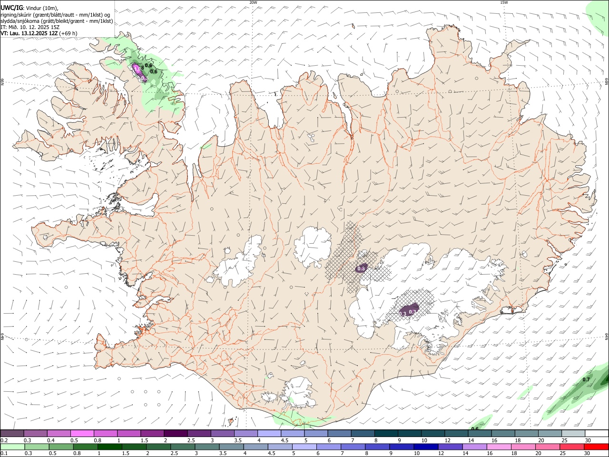Pick the darkest green lower swatch between 1 and 1.5

(109, 447)
